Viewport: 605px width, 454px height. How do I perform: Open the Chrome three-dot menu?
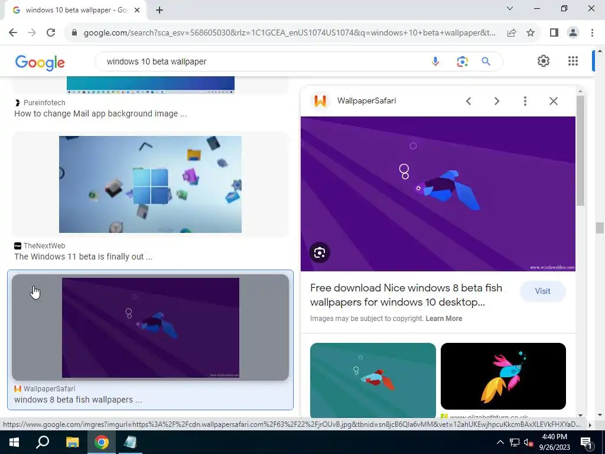tap(592, 33)
